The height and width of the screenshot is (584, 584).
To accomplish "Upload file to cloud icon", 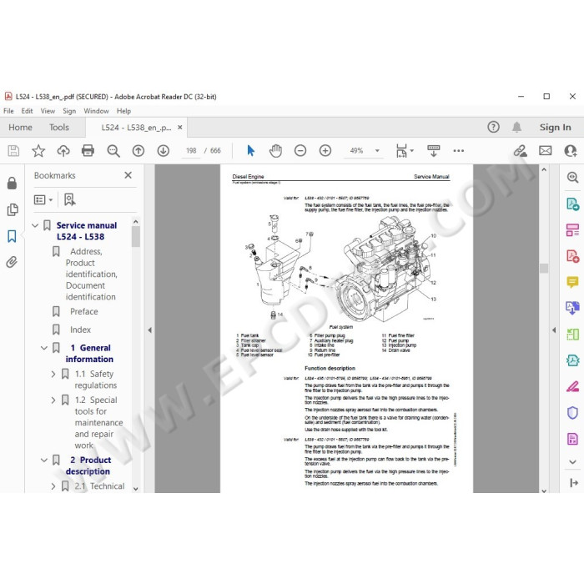I will pyautogui.click(x=63, y=151).
